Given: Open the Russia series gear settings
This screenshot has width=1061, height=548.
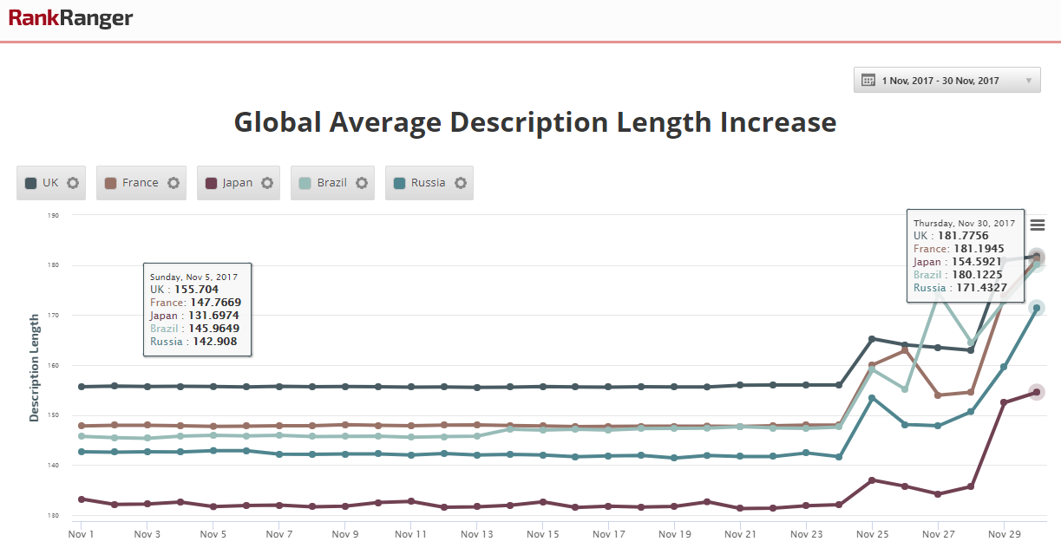Looking at the screenshot, I should click(x=461, y=183).
